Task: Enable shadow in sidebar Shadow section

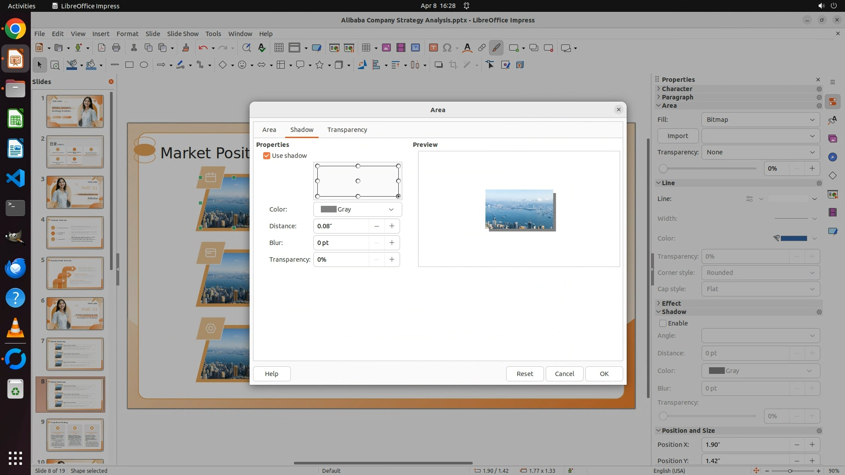Action: (663, 323)
